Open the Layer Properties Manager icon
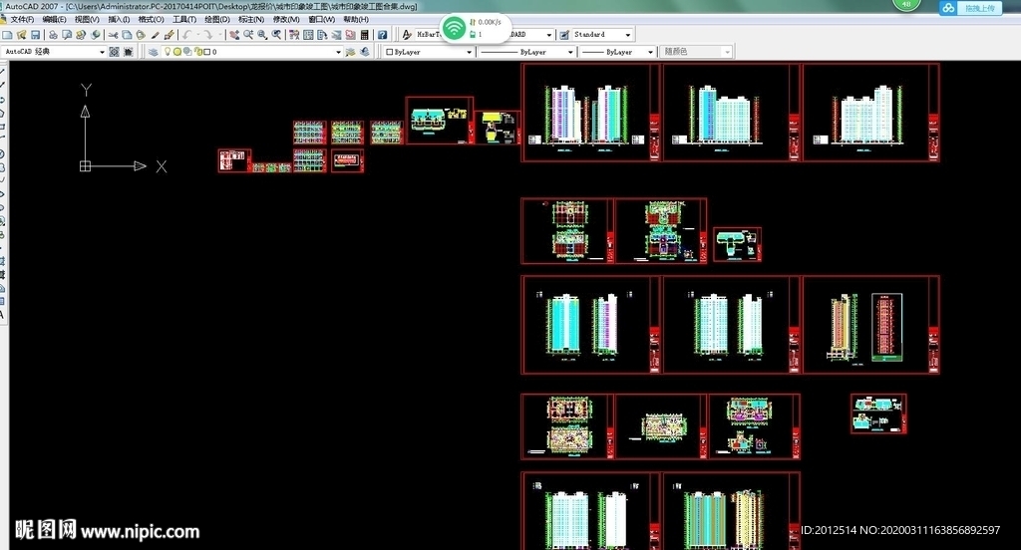The image size is (1021, 550). (x=154, y=52)
